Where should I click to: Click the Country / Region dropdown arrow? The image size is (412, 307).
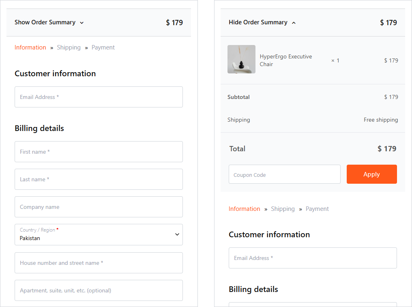(177, 234)
